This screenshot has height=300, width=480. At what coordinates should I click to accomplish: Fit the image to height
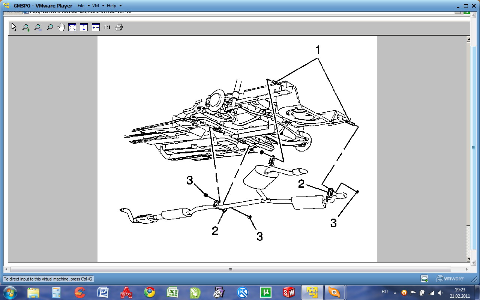84,27
